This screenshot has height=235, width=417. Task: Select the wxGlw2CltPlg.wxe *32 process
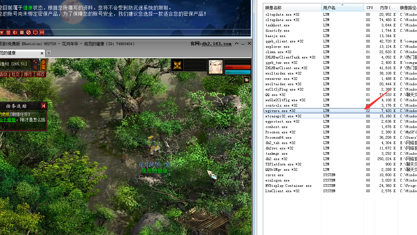[340, 100]
